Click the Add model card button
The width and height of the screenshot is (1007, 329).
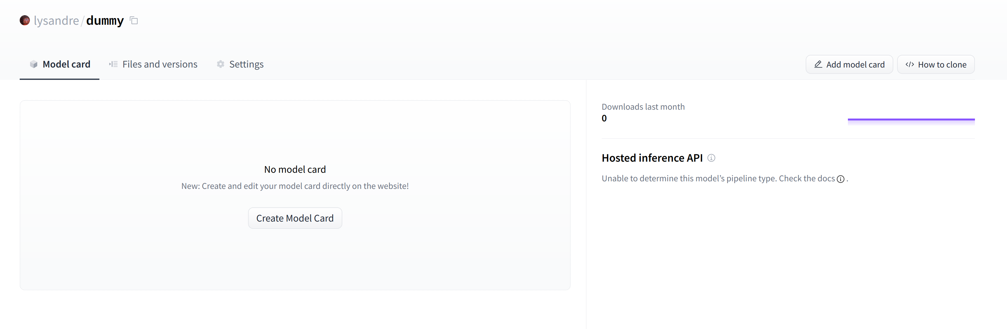point(849,64)
